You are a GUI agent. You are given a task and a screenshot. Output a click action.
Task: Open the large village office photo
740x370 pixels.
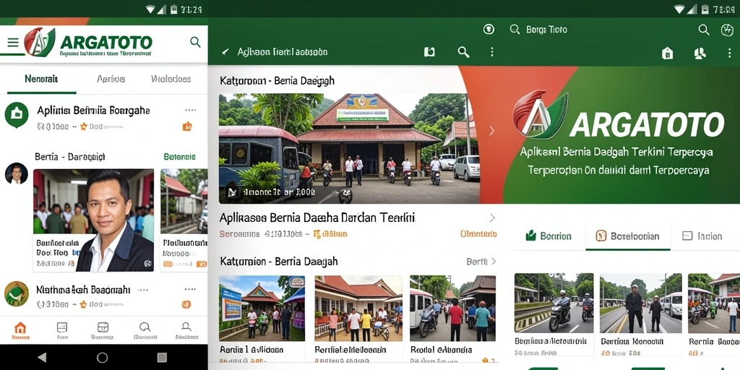pos(349,148)
